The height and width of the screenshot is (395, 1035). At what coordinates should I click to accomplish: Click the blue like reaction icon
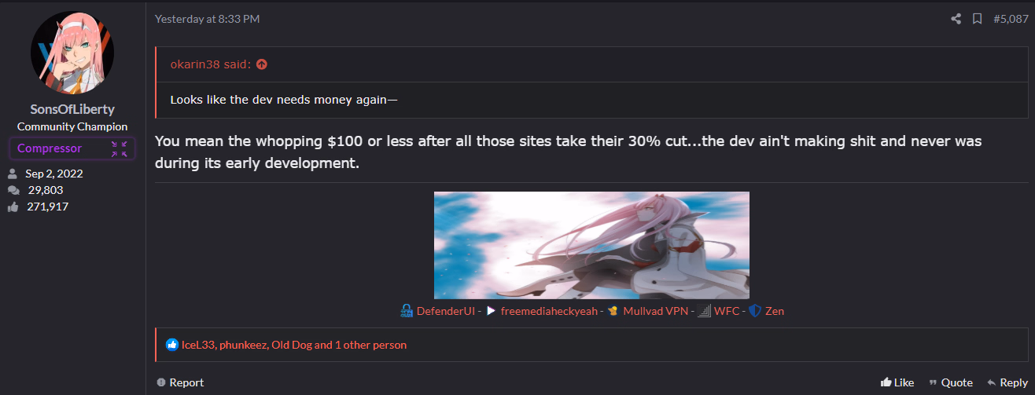click(x=172, y=345)
